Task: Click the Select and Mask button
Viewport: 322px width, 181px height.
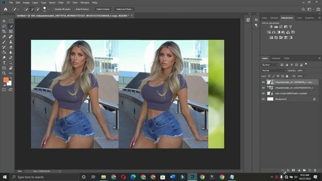Action: pos(124,9)
